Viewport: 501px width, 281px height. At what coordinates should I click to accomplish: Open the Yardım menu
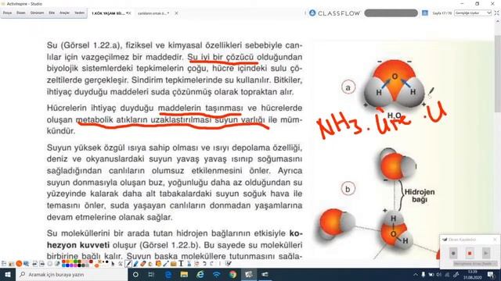(x=79, y=13)
